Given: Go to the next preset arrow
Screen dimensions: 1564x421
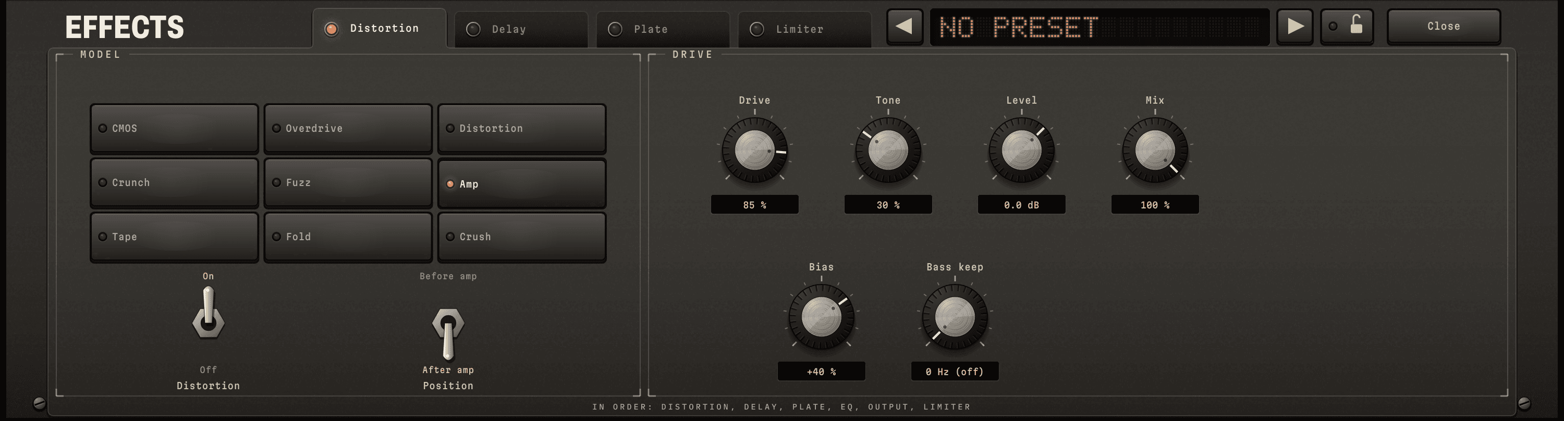Looking at the screenshot, I should point(1295,27).
